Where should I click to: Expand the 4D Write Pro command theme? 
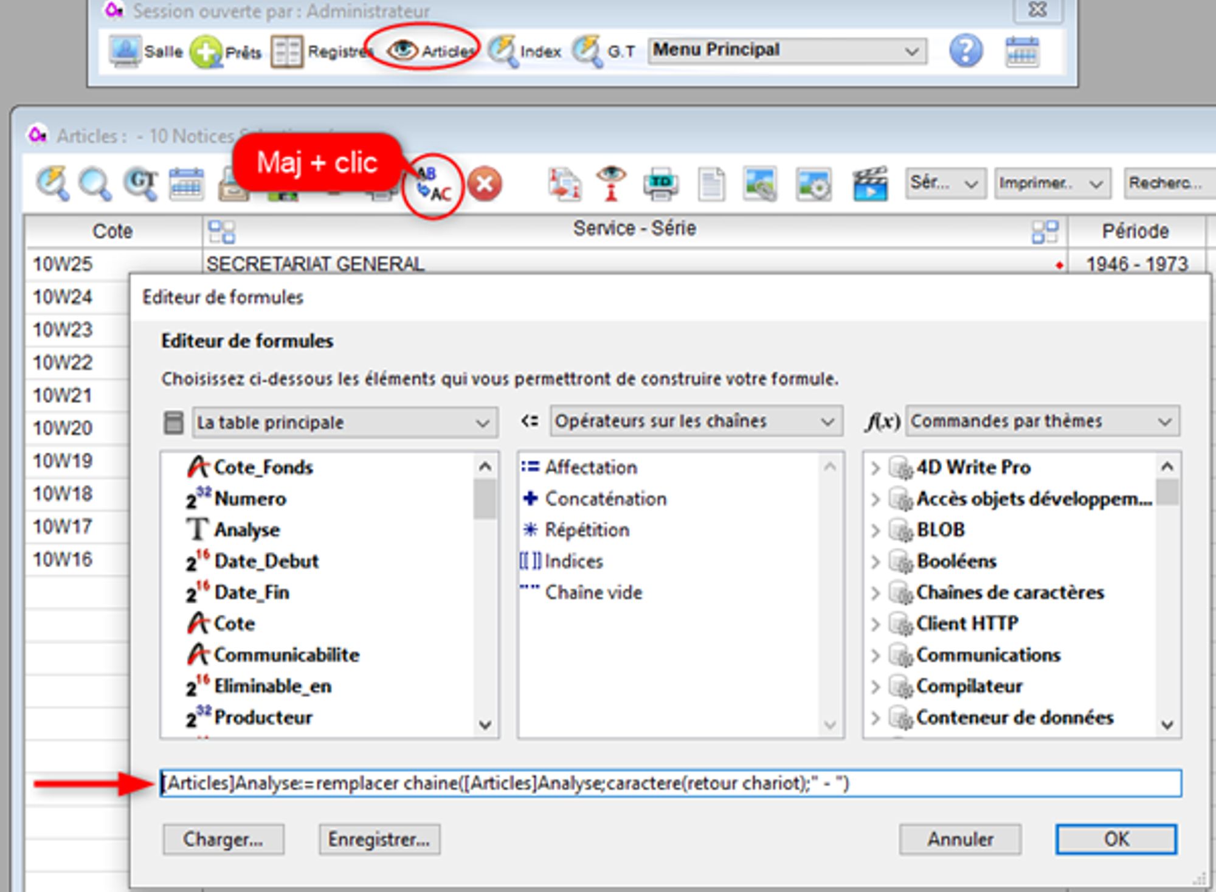pyautogui.click(x=875, y=468)
